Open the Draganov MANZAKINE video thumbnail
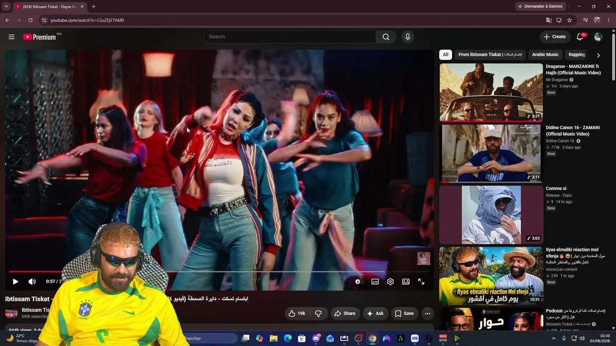 point(491,92)
